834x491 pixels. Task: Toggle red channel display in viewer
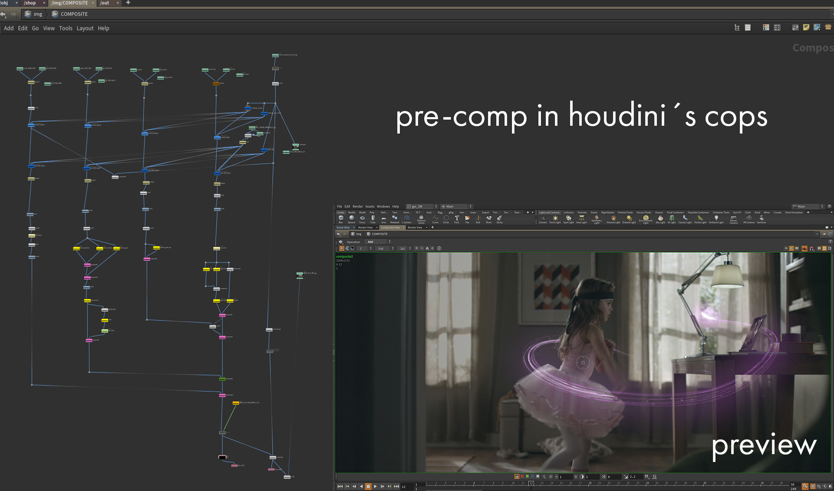point(522,476)
